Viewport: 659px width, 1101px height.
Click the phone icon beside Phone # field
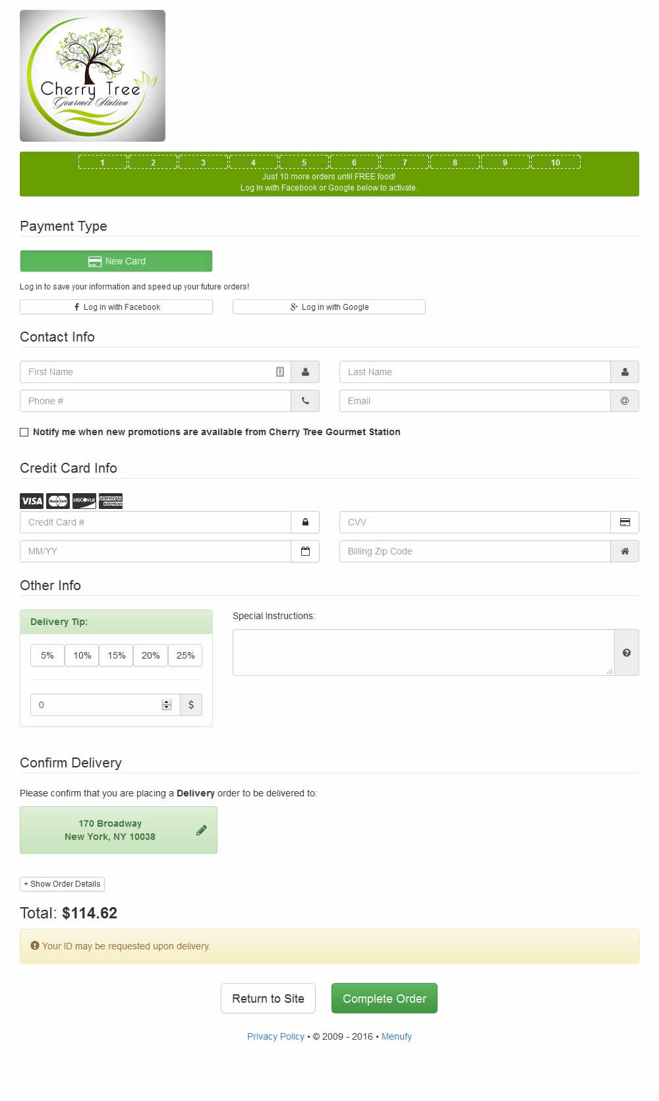point(305,401)
